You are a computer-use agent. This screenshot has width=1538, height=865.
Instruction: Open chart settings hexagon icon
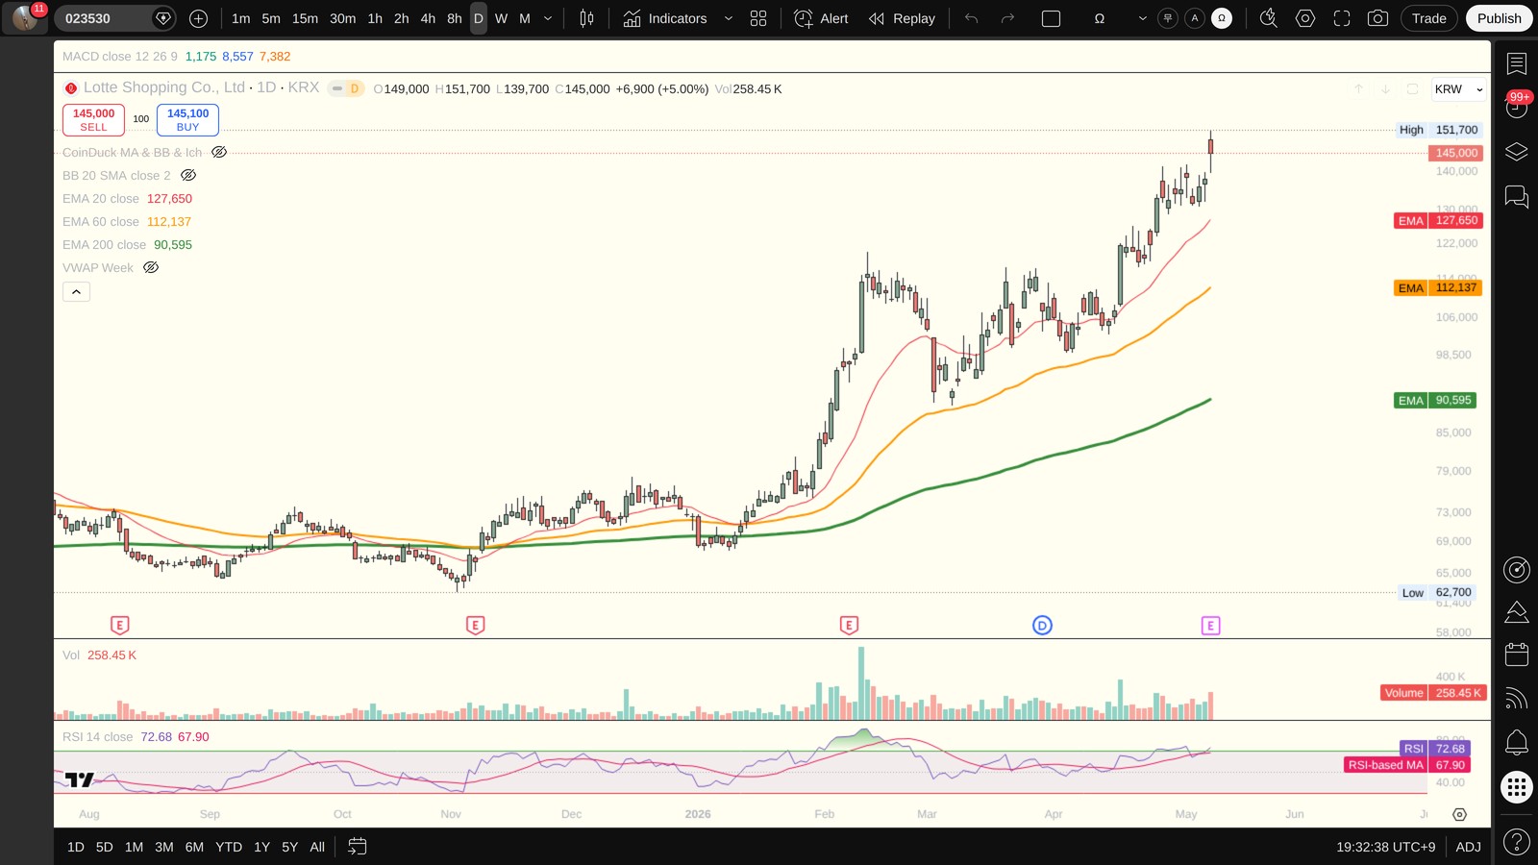(x=1305, y=18)
